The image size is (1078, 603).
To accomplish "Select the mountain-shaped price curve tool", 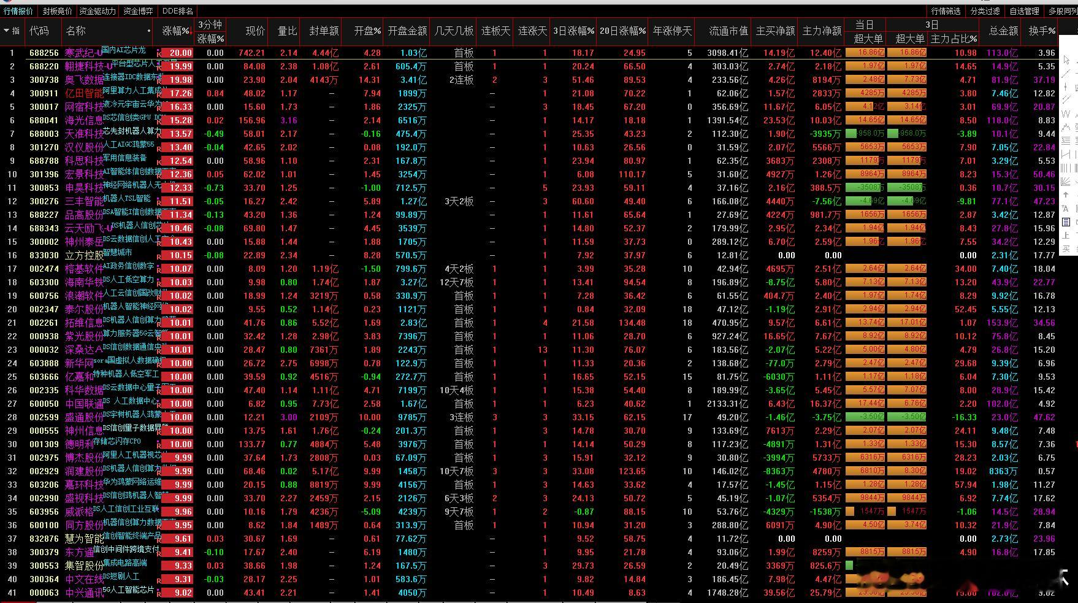I will tap(1067, 127).
